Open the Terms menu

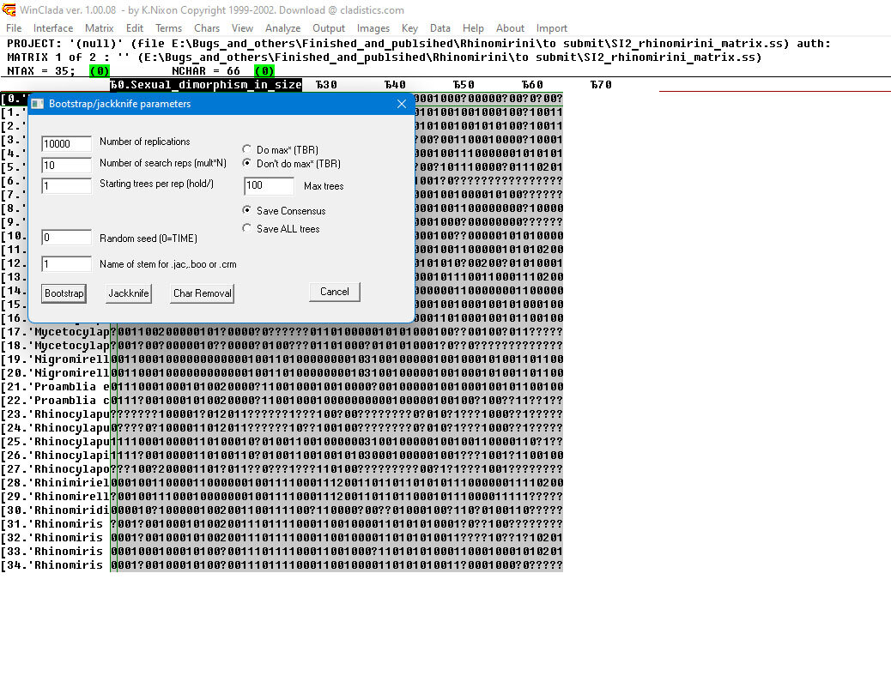(x=168, y=28)
